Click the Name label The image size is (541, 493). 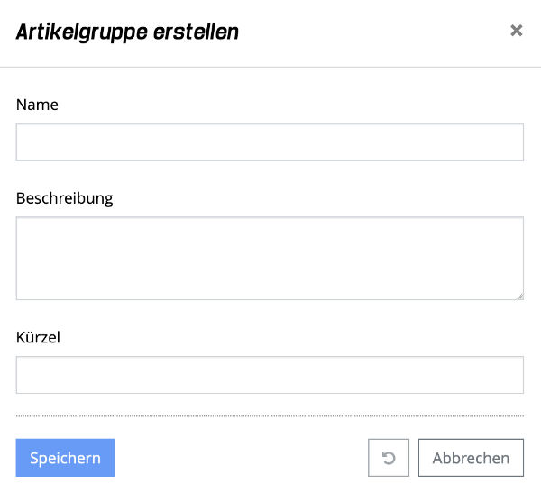(x=37, y=105)
